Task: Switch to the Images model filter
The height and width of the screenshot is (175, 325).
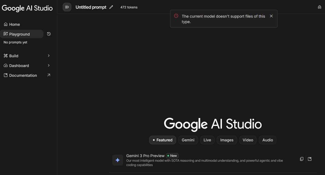Action: tap(227, 140)
